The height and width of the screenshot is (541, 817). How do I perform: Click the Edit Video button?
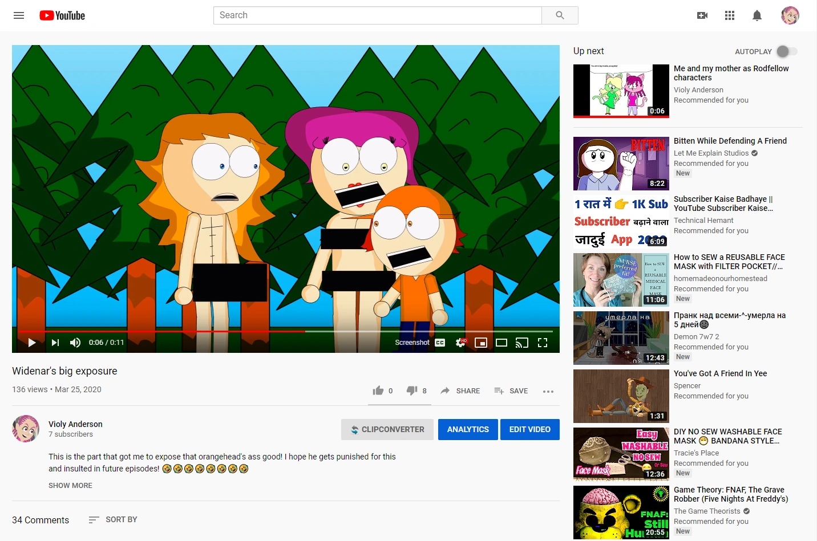[x=530, y=429]
